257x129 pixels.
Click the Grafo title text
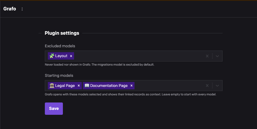[10, 9]
